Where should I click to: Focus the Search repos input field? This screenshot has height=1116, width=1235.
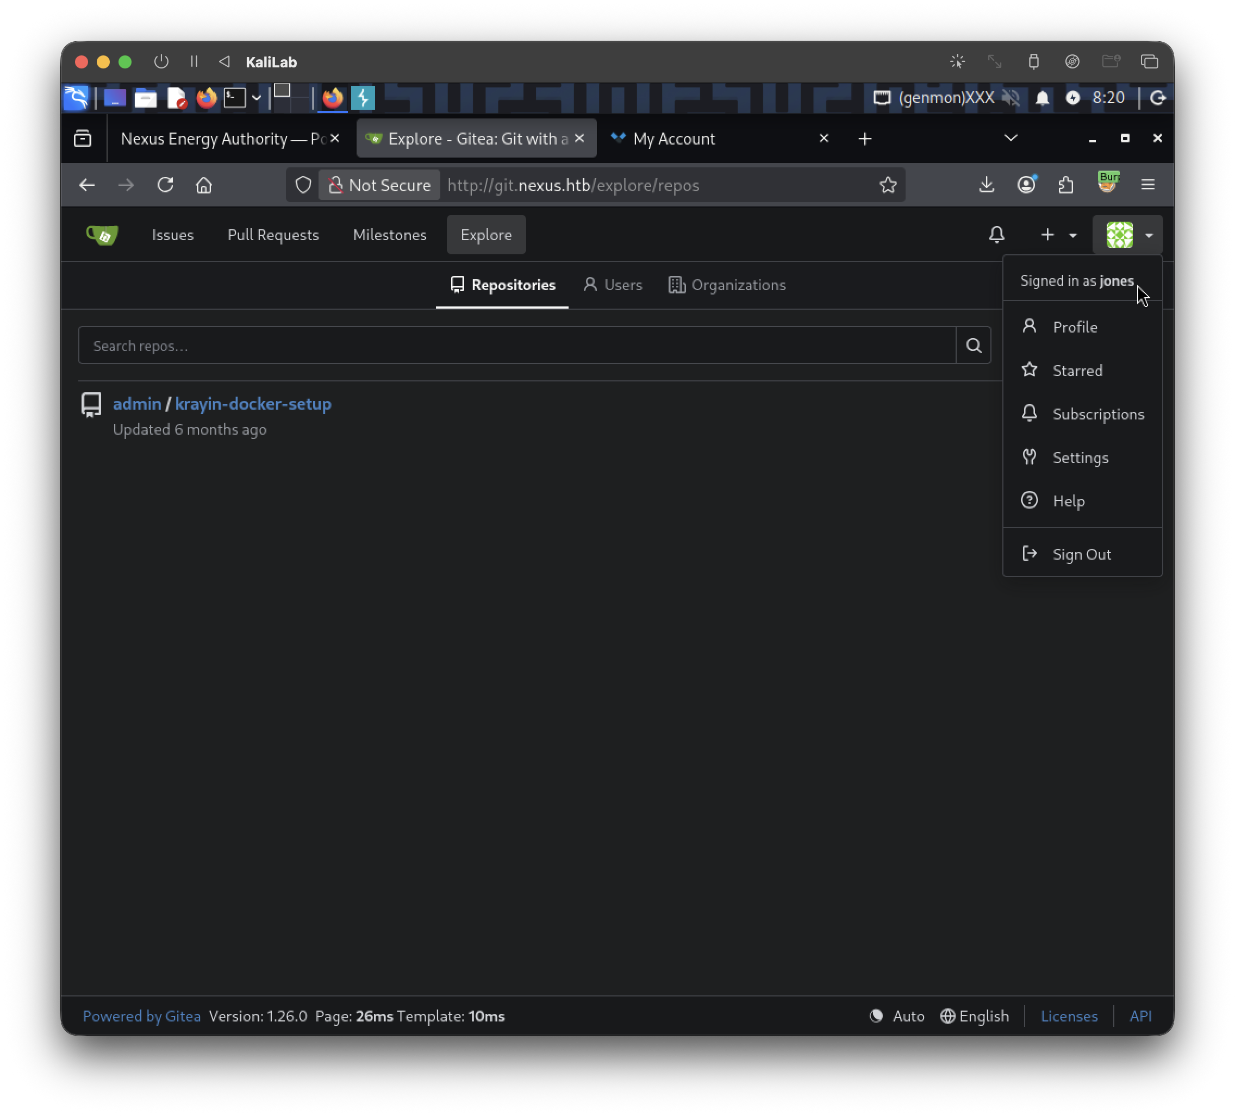click(517, 346)
